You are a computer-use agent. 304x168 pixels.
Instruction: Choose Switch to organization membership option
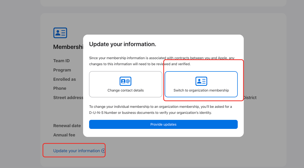tap(201, 84)
